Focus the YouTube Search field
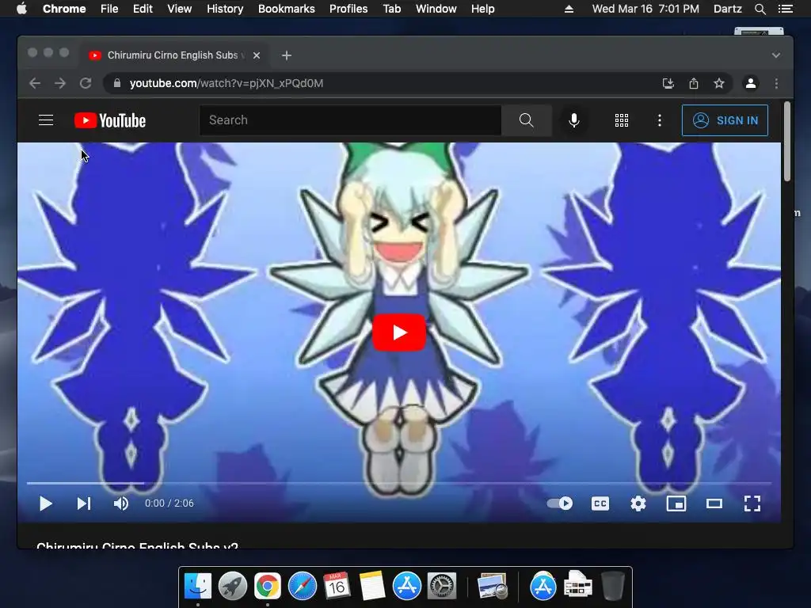 [x=350, y=120]
